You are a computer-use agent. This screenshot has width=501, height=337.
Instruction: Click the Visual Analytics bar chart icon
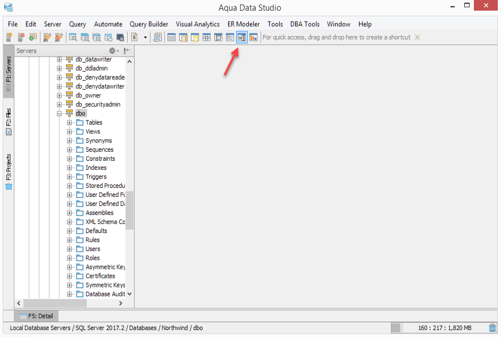(x=253, y=37)
